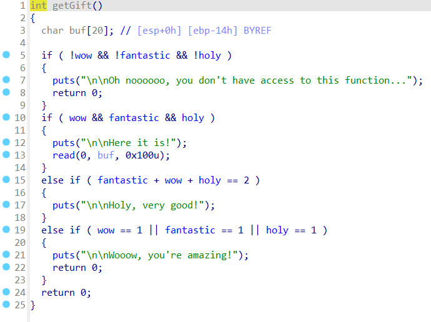Toggle breakpoint dot on line 7
The image size is (431, 322).
[6, 80]
